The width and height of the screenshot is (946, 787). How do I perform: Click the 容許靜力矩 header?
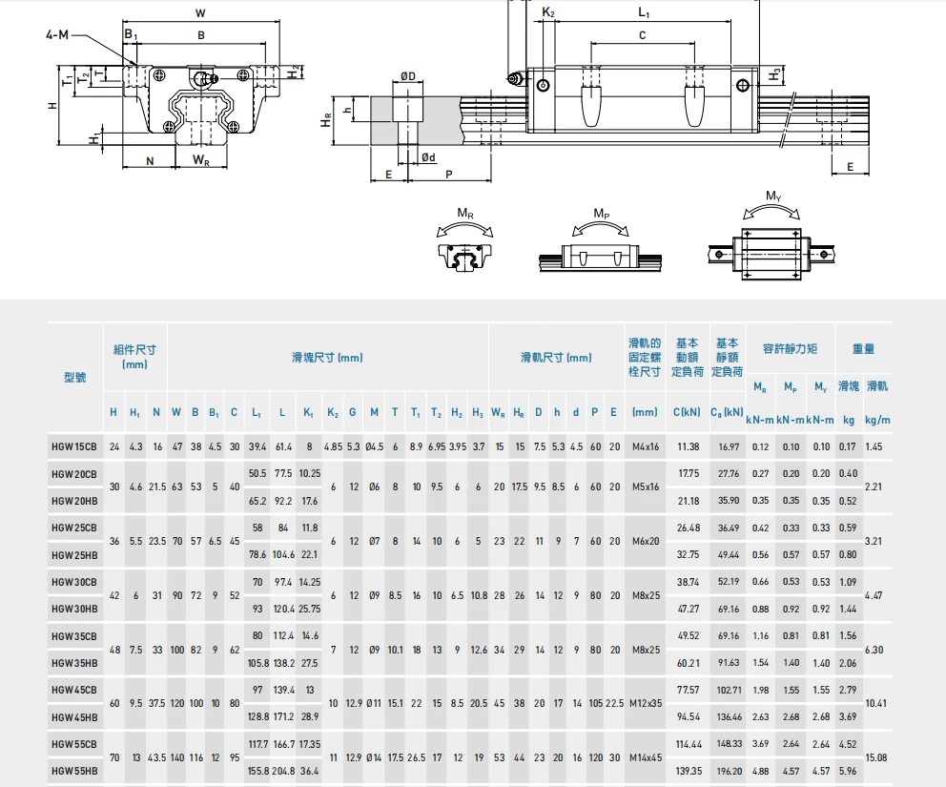point(790,349)
